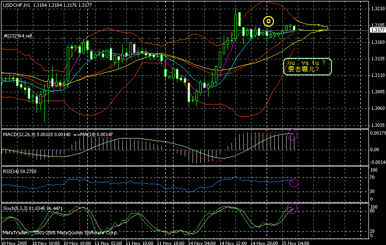The image size is (386, 245).
Task: Click the 11 Nov 02:00 time label
Action: pyautogui.click(x=108, y=243)
